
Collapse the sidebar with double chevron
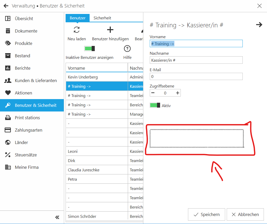pos(57,217)
